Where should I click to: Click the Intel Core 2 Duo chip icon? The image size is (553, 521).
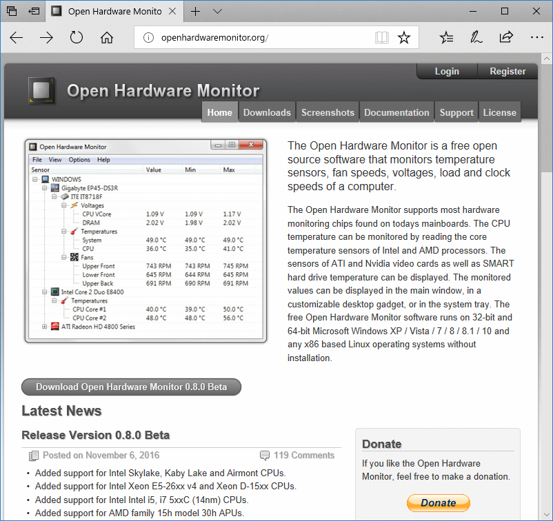[54, 292]
